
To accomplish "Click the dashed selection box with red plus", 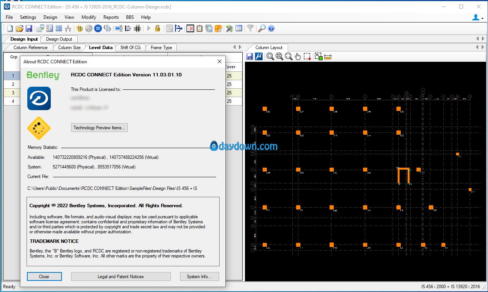I will [x=307, y=56].
